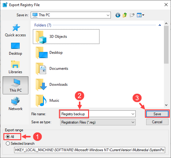Choose Libraries in the places sidebar

(15, 67)
